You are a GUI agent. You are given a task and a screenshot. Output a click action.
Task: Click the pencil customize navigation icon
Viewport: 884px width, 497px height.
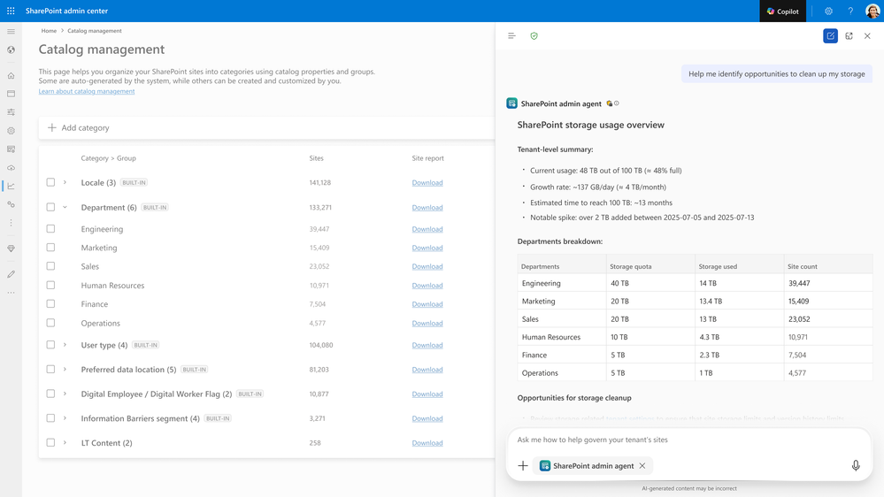[x=11, y=274]
